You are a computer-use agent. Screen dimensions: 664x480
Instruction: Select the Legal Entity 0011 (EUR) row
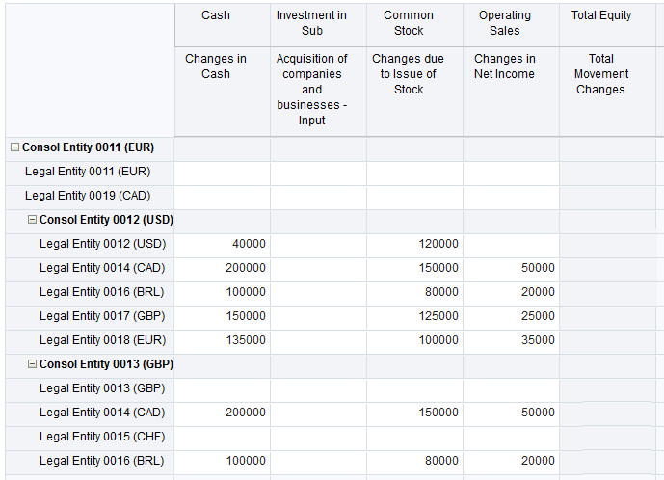click(88, 172)
